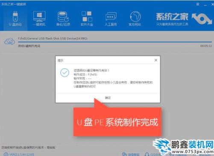
Task: Click the QQ group icon at bottom
Action: tap(147, 154)
